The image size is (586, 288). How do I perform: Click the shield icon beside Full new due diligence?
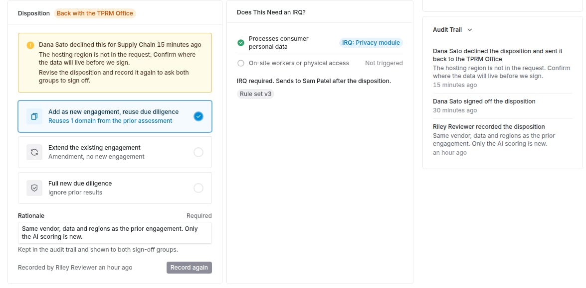34,188
